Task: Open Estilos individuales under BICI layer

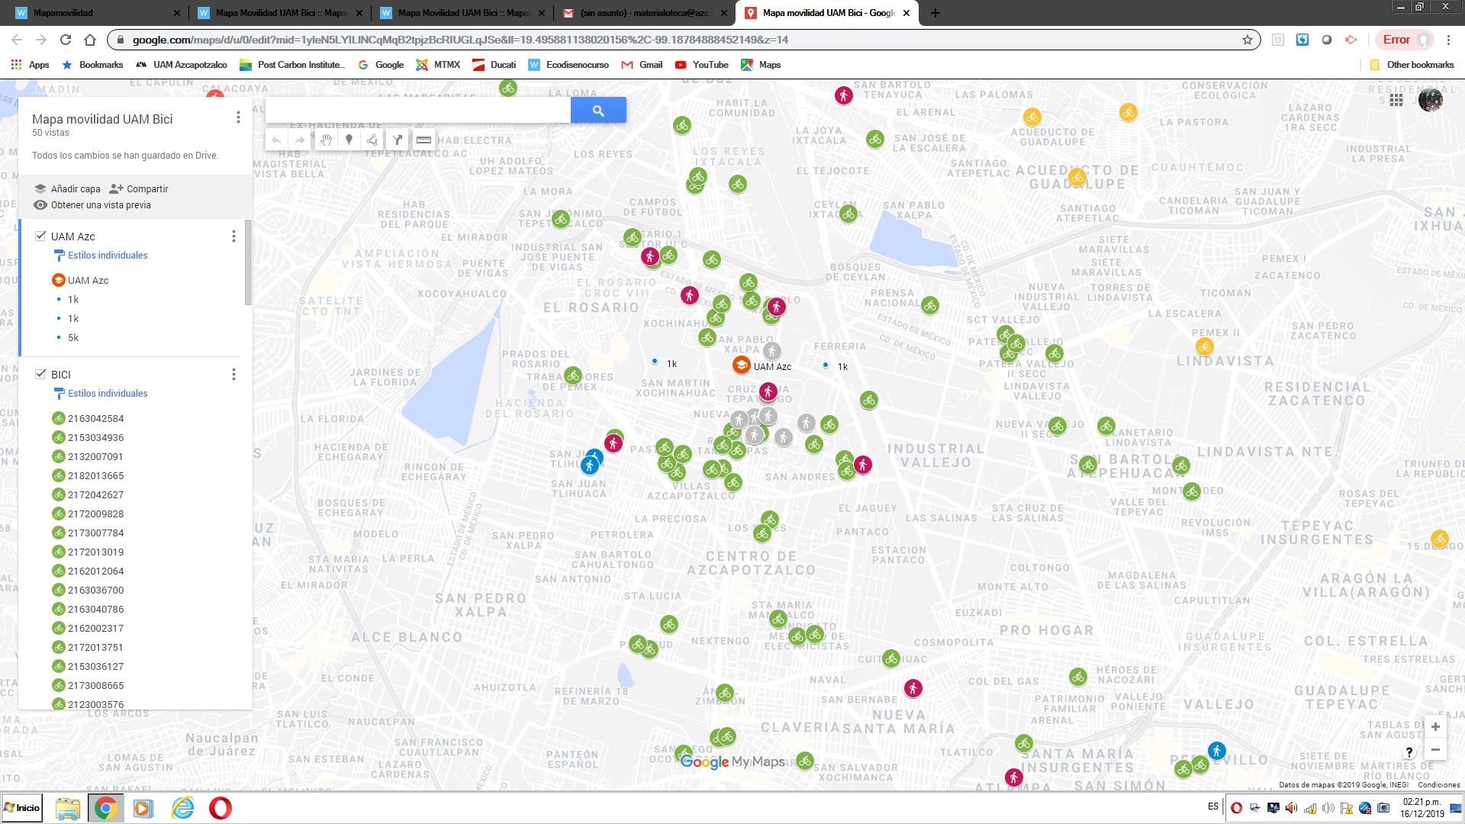Action: (x=108, y=393)
